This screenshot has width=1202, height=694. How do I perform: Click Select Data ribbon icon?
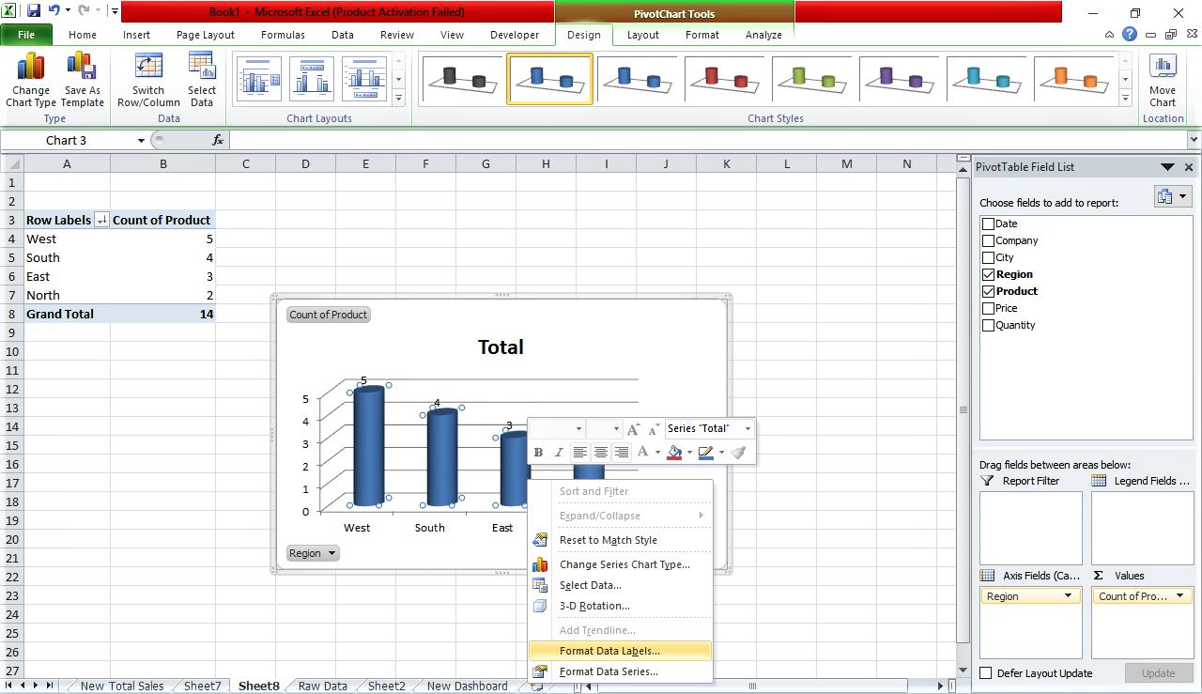click(201, 67)
